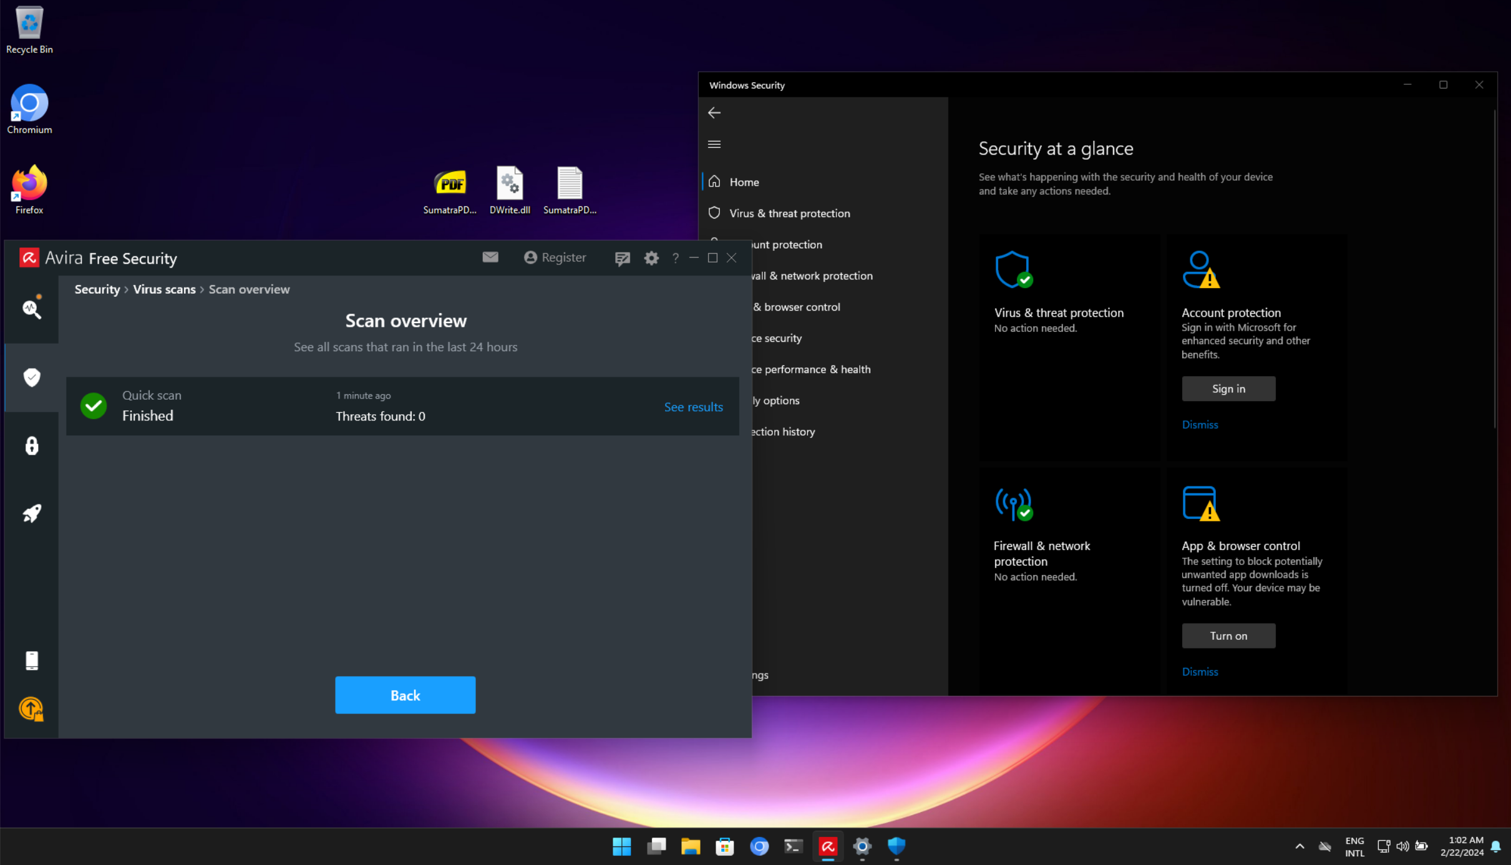Click the Settings gear taskbar icon
Viewport: 1511px width, 865px height.
862,846
